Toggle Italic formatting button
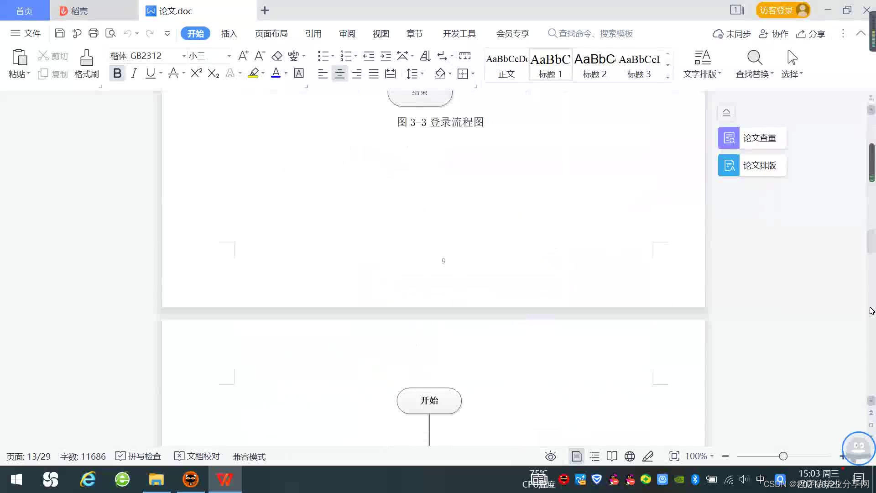Viewport: 876px width, 493px height. [x=134, y=73]
